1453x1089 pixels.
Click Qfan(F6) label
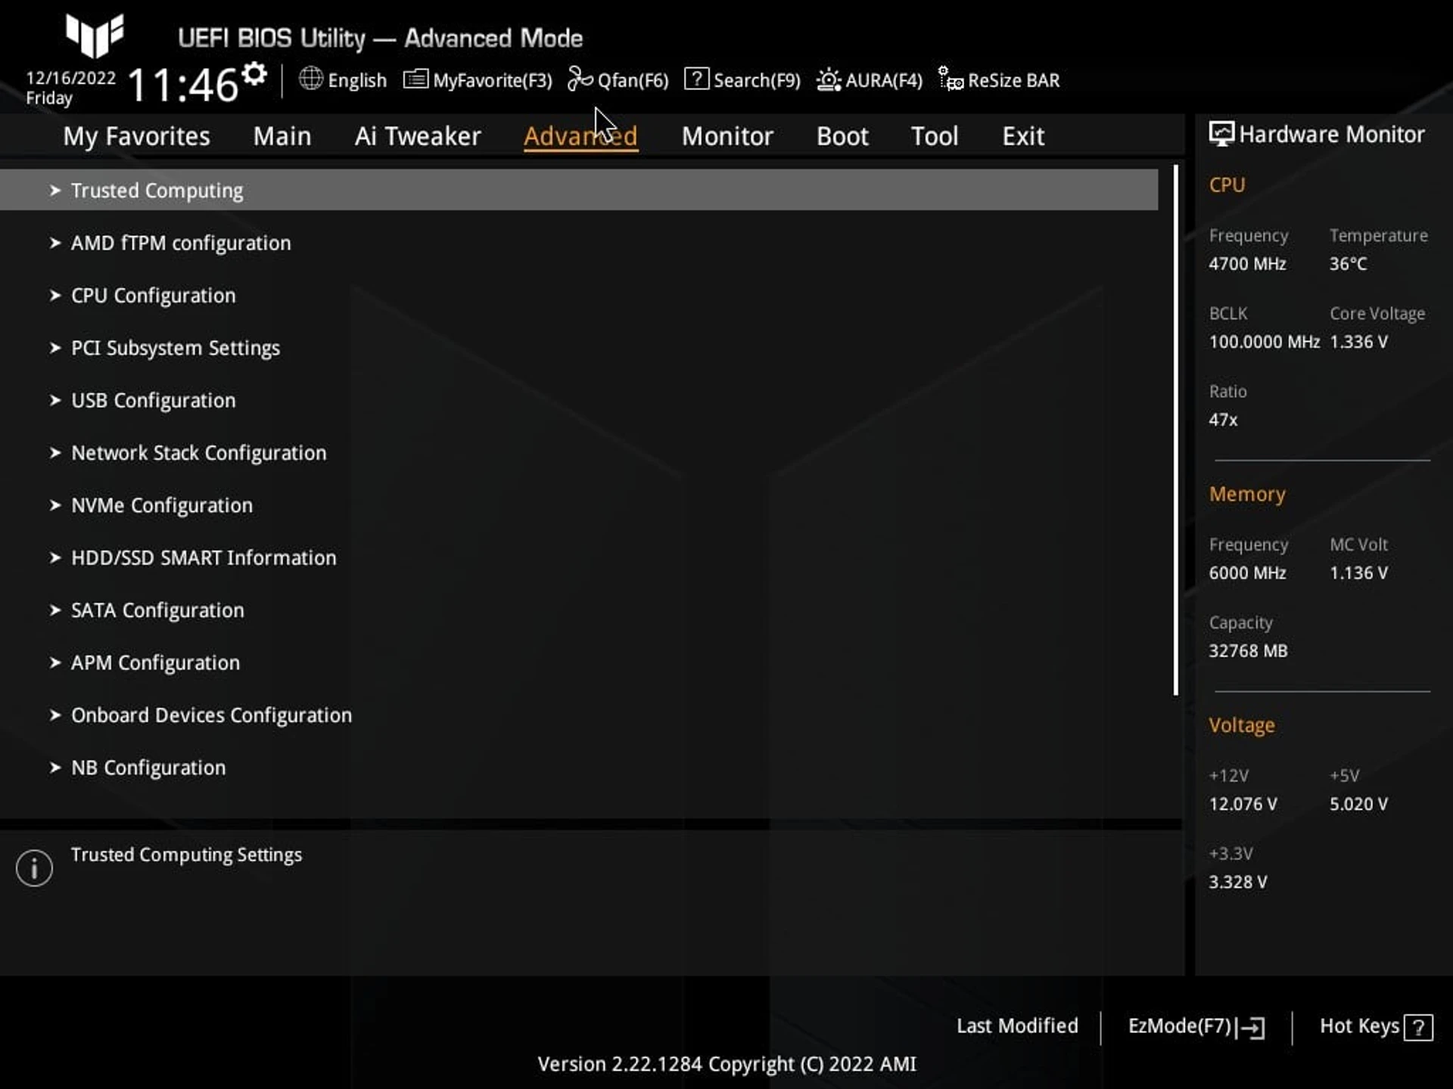coord(633,80)
